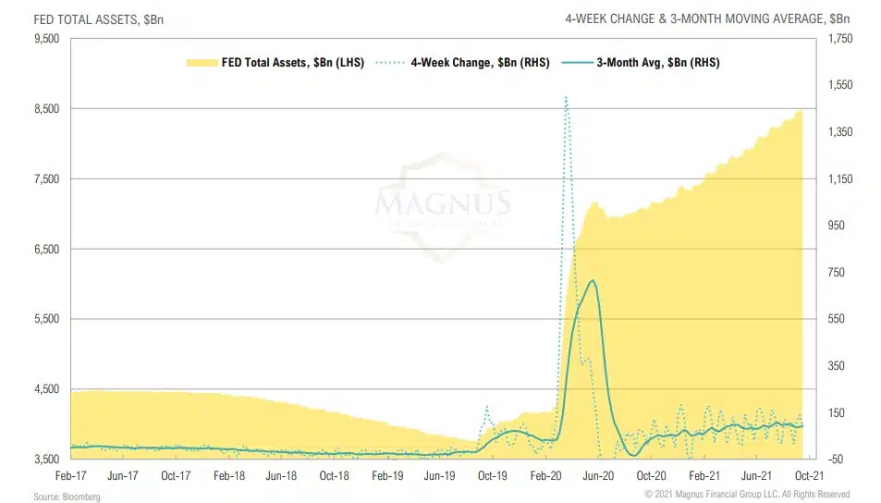Image resolution: width=881 pixels, height=503 pixels.
Task: Click the 9,500 left axis value
Action: 46,39
